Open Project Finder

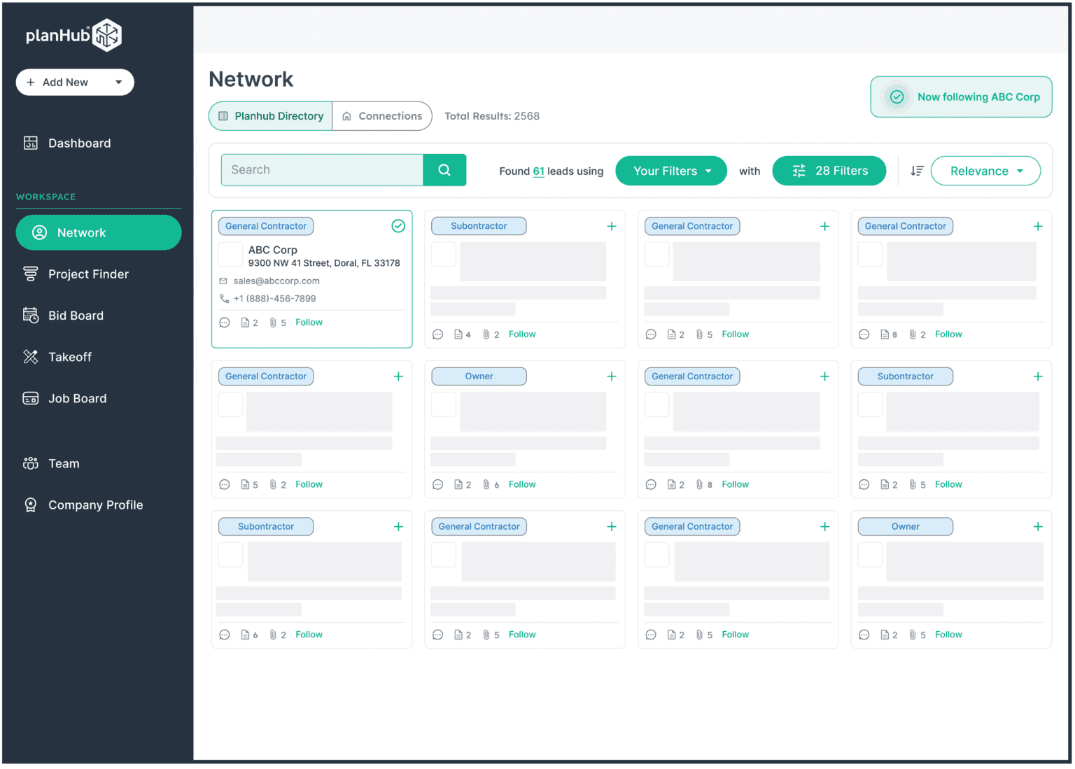88,274
